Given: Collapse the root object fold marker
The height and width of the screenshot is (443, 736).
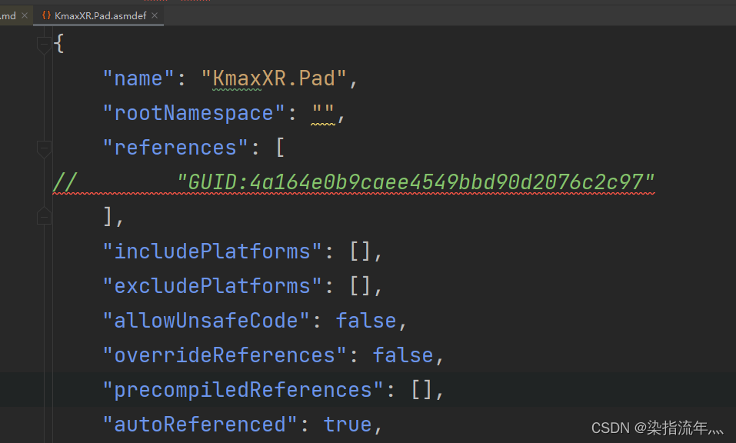Looking at the screenshot, I should 44,45.
